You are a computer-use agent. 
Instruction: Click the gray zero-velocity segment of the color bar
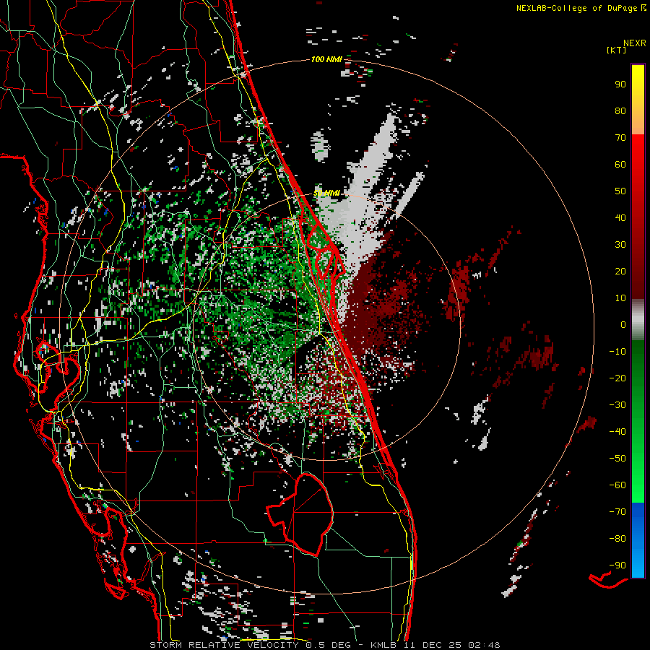pos(638,320)
